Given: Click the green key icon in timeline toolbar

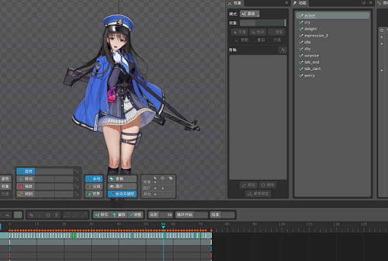Looking at the screenshot, I should pyautogui.click(x=18, y=215).
